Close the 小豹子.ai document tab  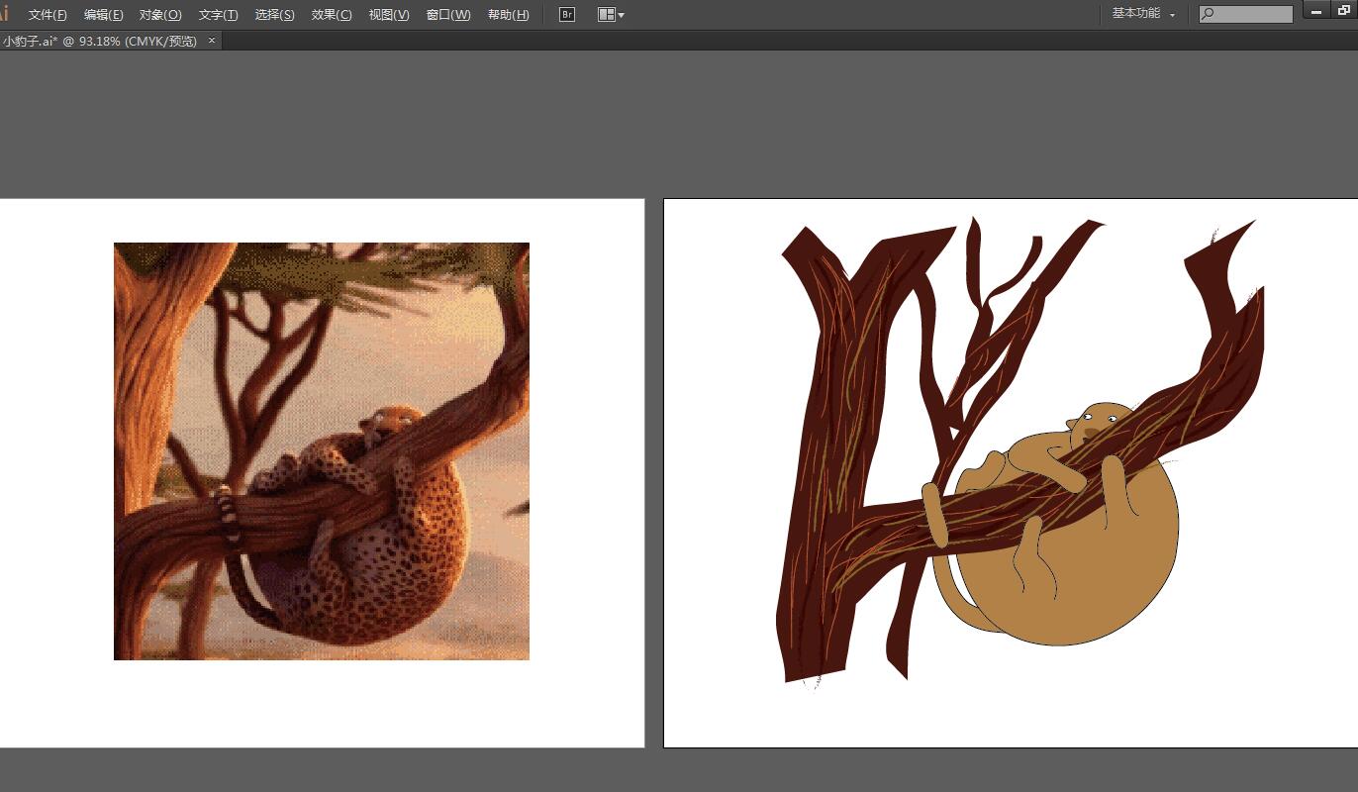pos(211,41)
